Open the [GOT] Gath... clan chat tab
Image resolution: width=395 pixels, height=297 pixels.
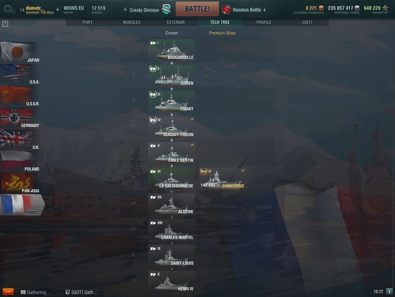(x=81, y=292)
